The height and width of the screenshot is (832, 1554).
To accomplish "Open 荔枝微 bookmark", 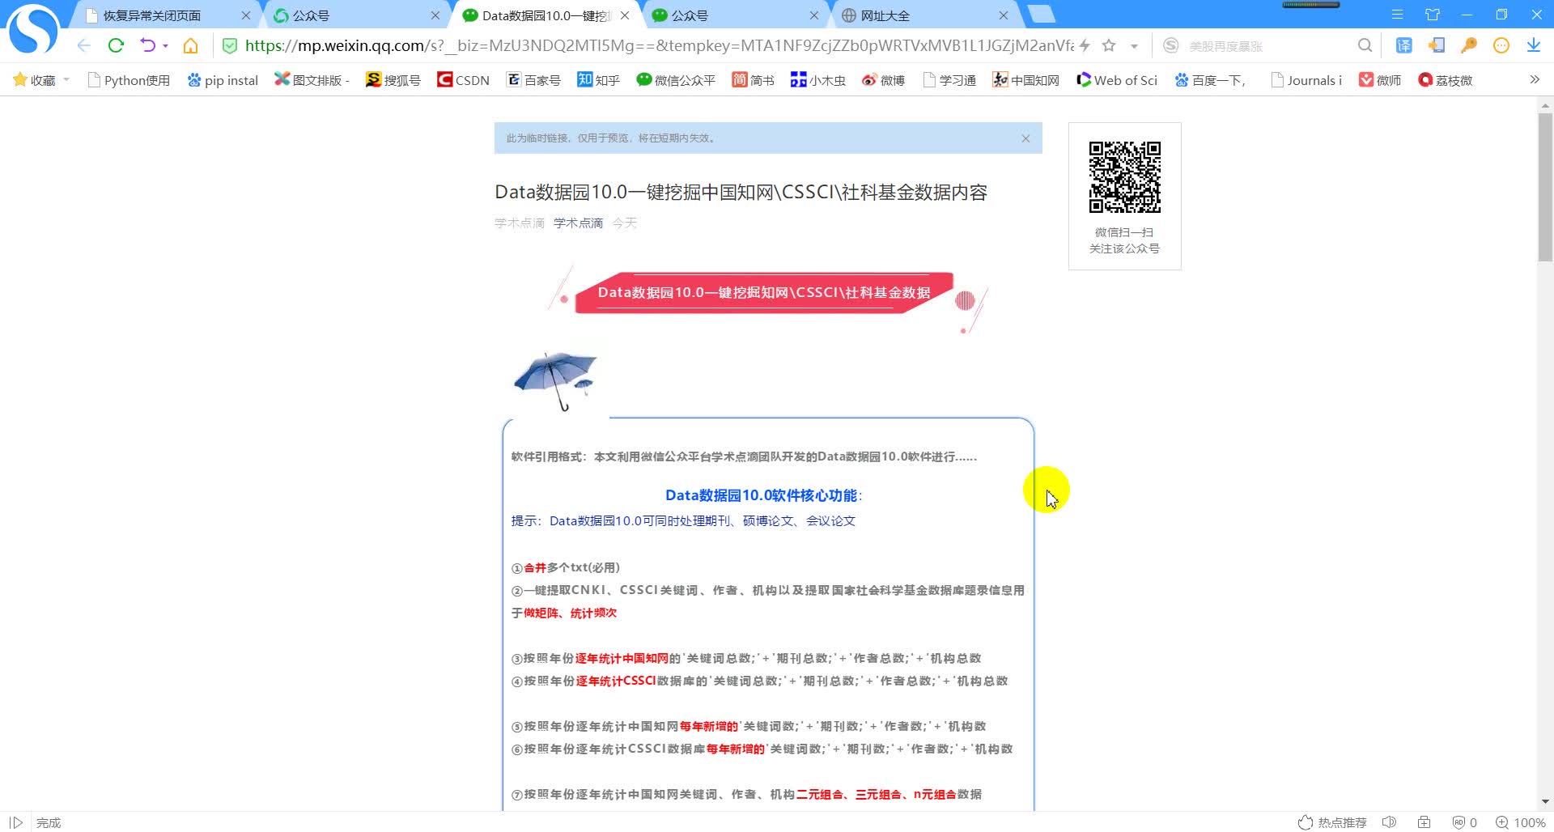I will (1446, 80).
